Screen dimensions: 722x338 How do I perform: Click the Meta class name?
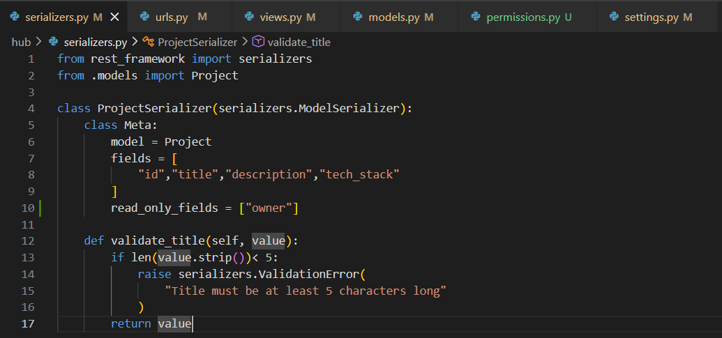[137, 125]
